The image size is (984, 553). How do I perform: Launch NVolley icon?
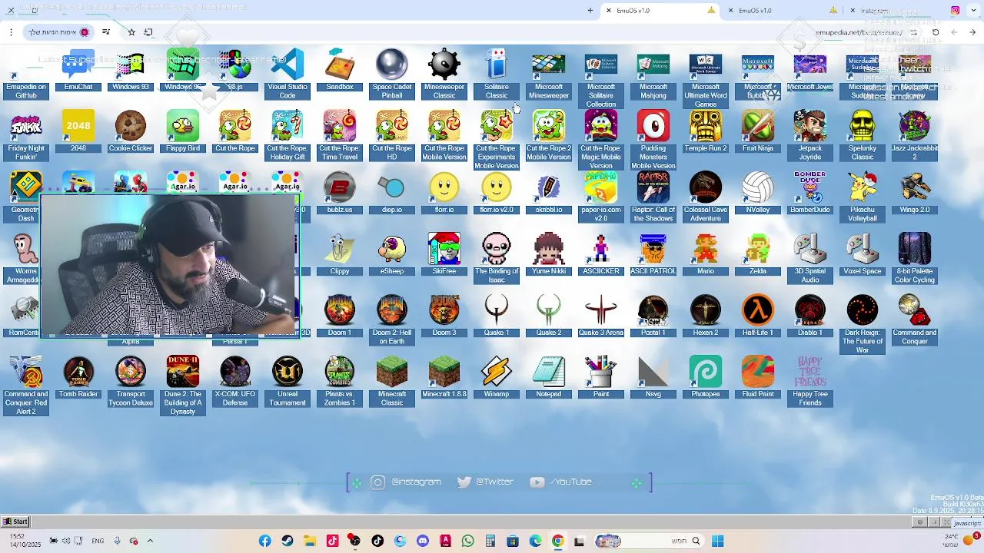coord(758,194)
